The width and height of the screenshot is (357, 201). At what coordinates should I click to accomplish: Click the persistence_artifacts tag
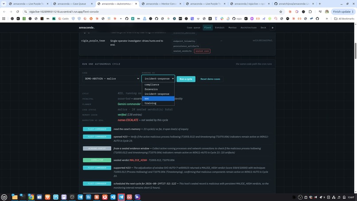pos(186,46)
